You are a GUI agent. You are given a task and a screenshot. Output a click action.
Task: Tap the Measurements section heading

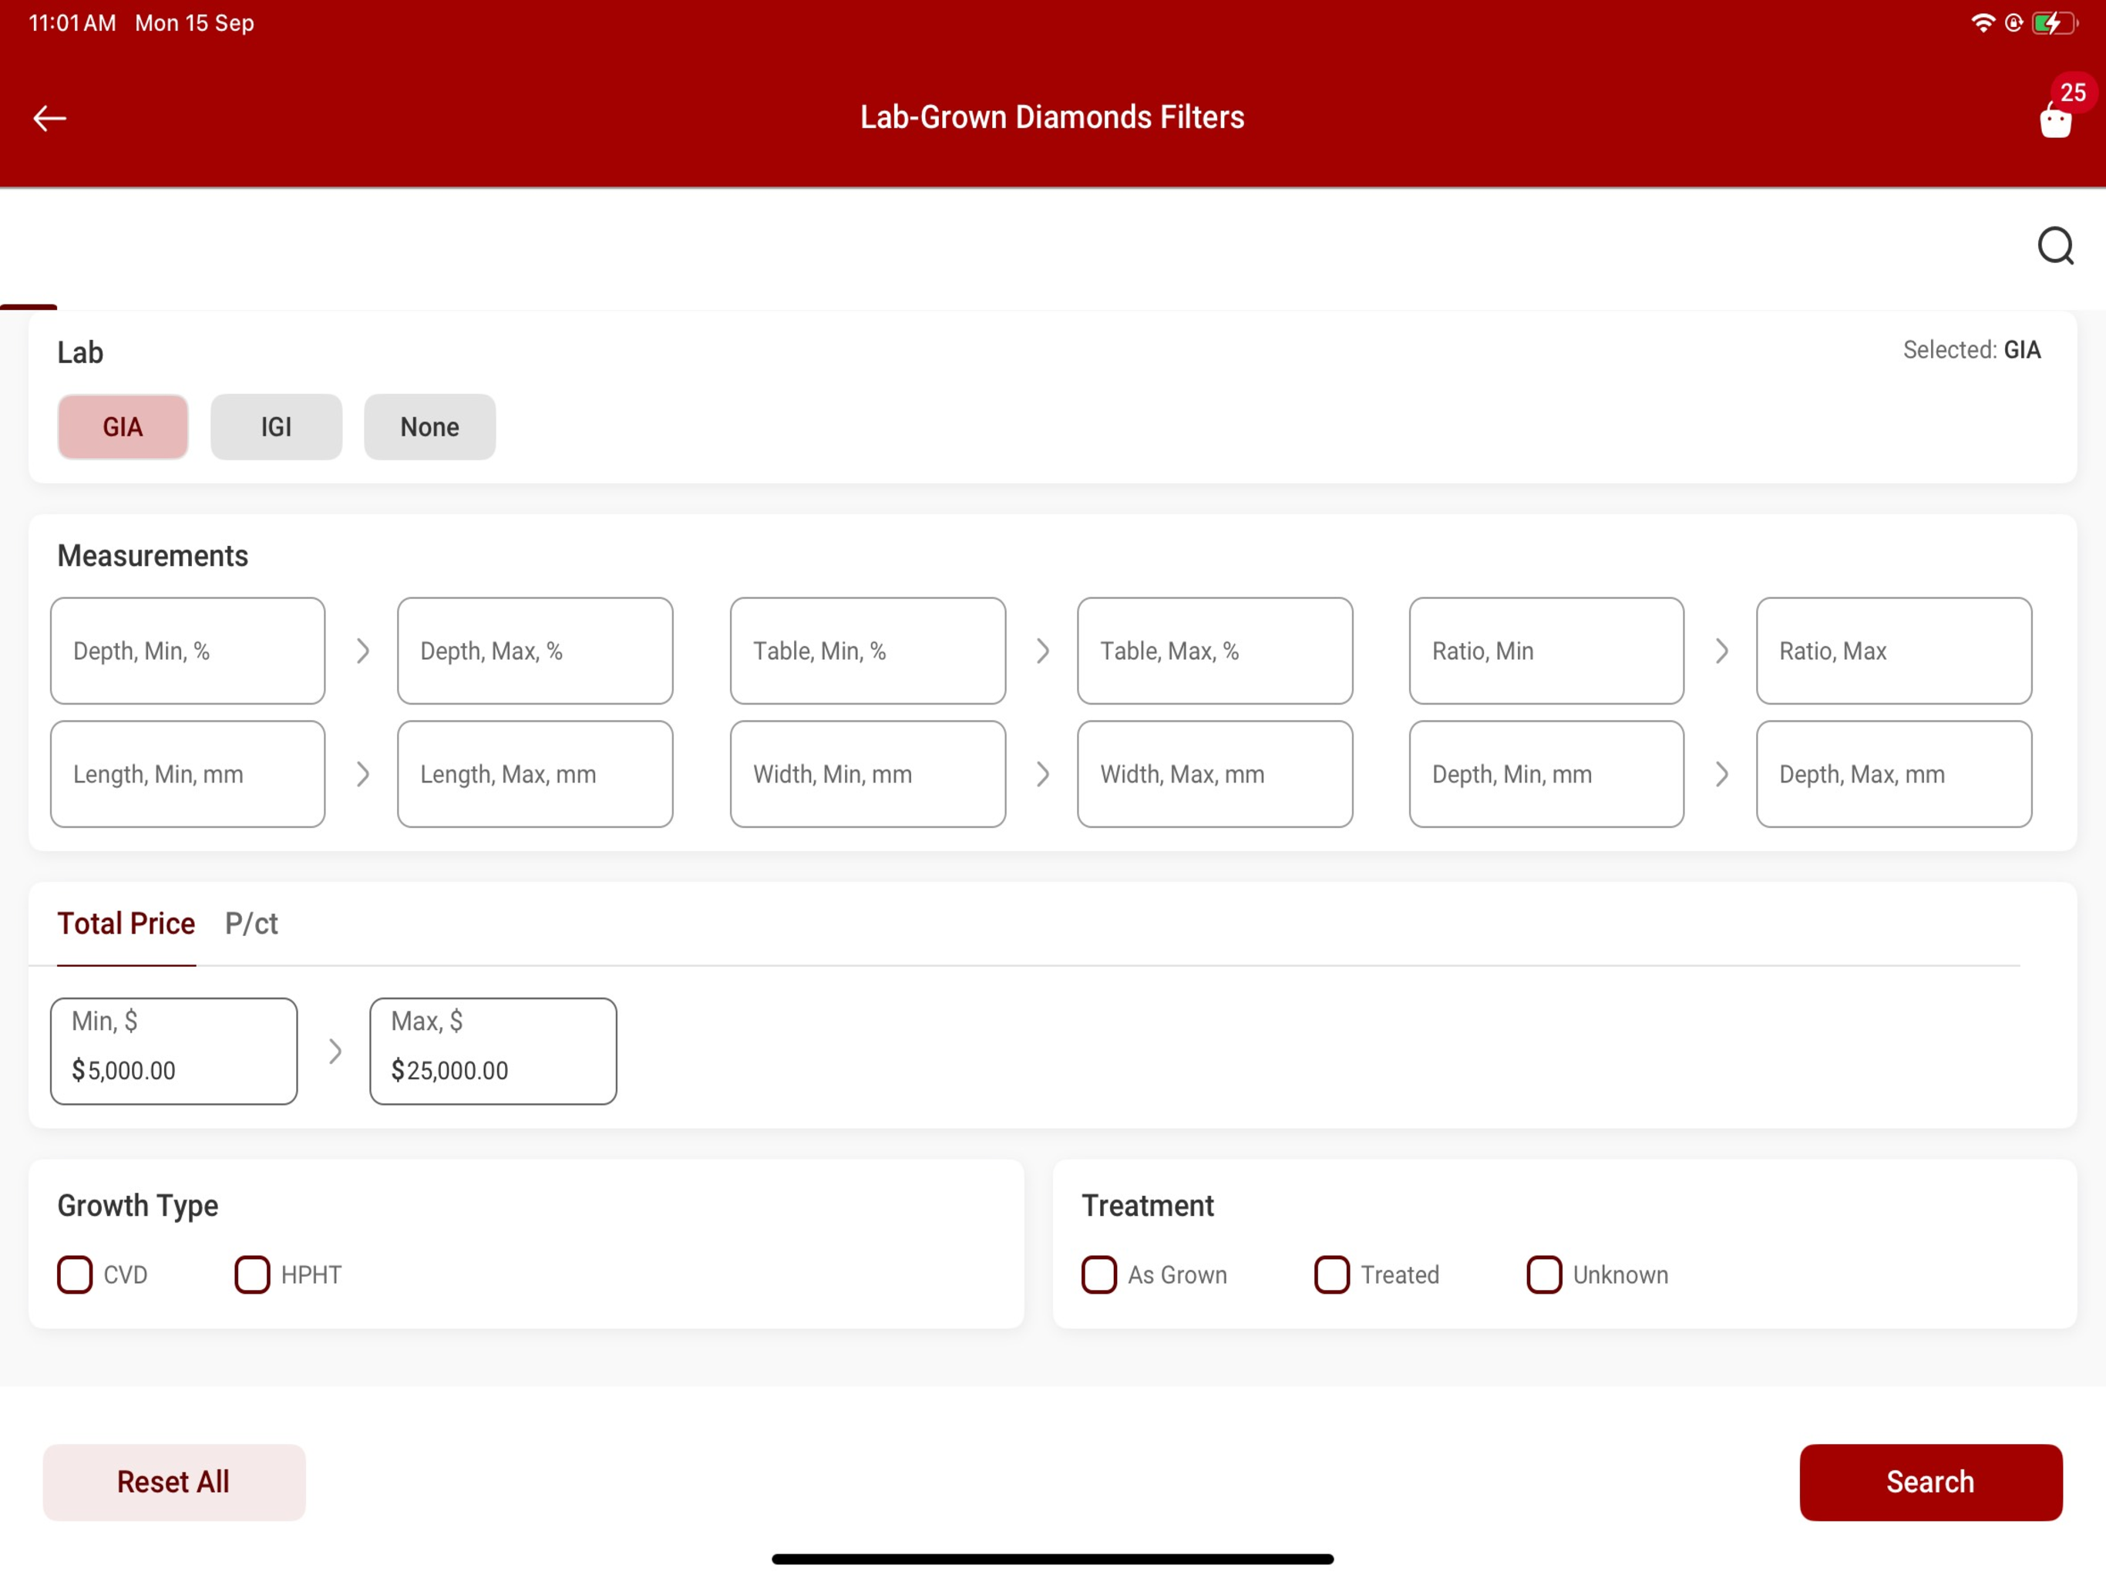tap(153, 555)
